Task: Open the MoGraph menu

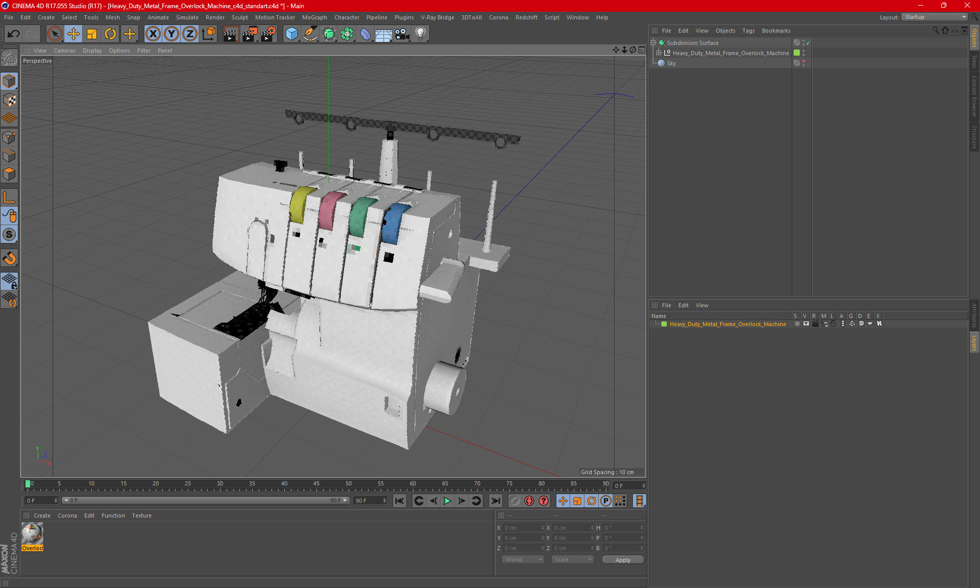Action: (314, 17)
